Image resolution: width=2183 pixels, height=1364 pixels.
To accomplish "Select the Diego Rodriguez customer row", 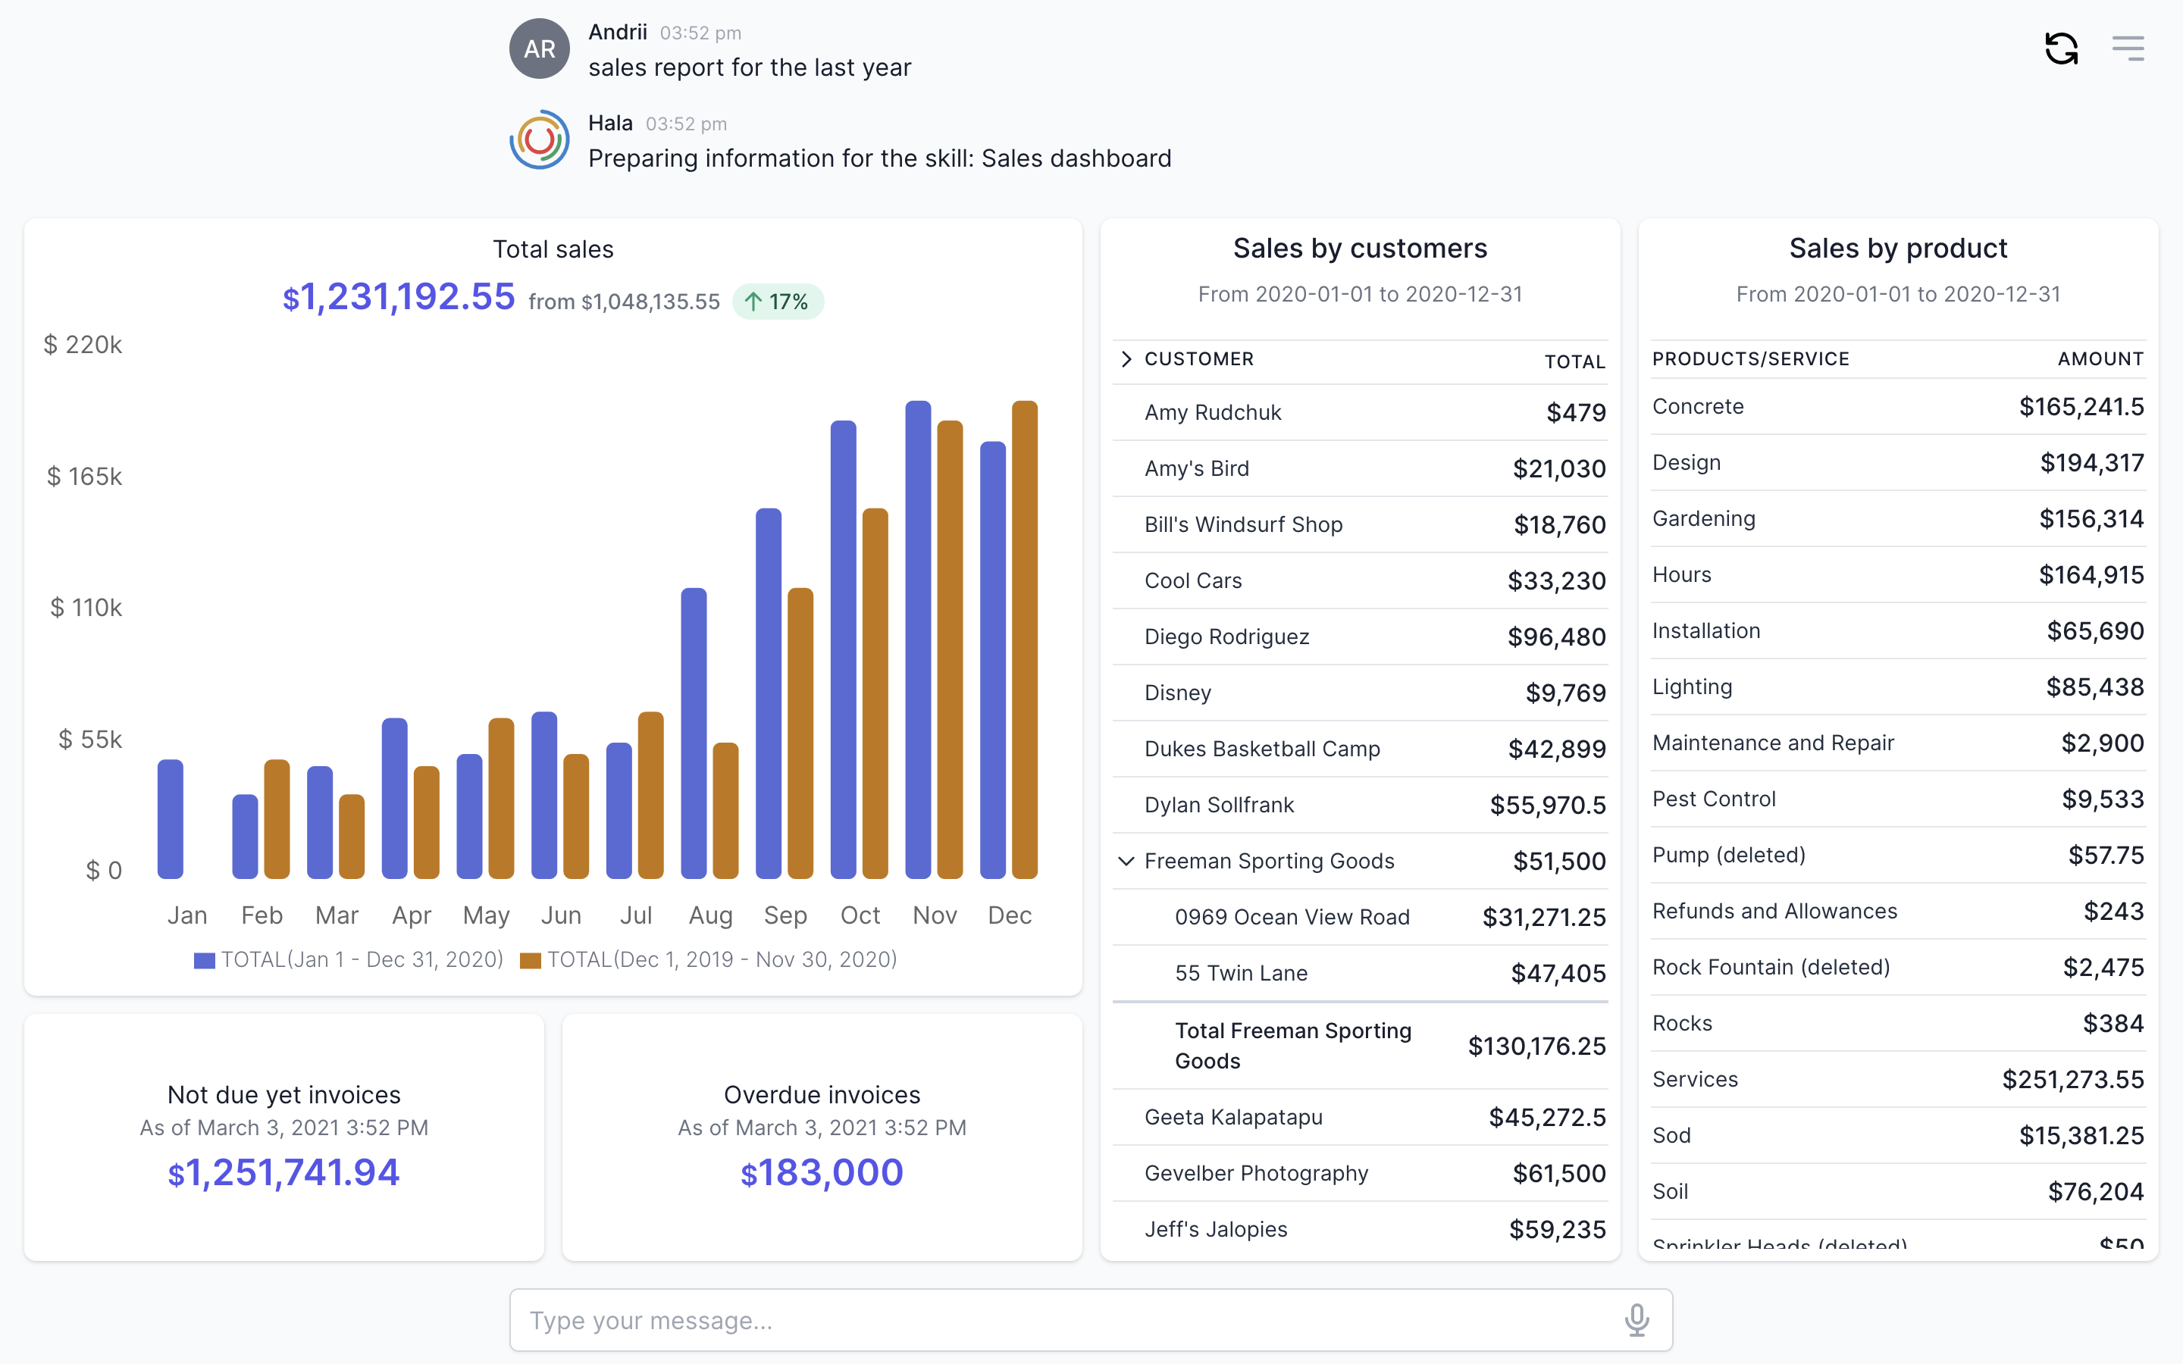I will click(x=1361, y=636).
